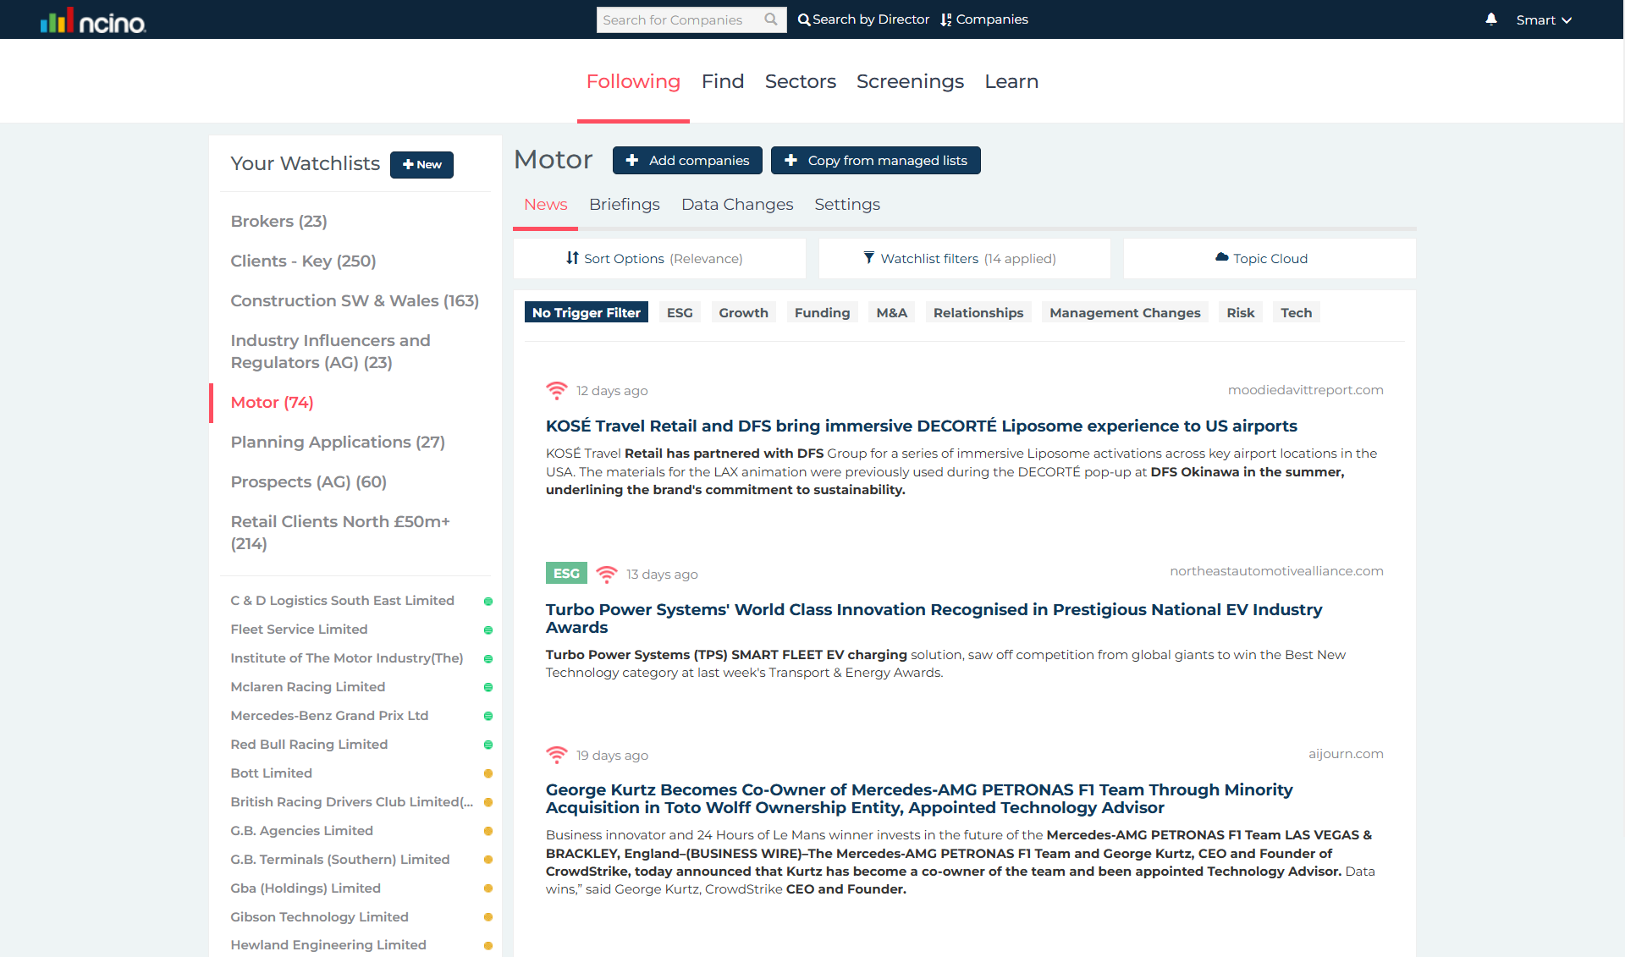Viewport: 1625px width, 957px height.
Task: Click the notification bell icon
Action: [1491, 19]
